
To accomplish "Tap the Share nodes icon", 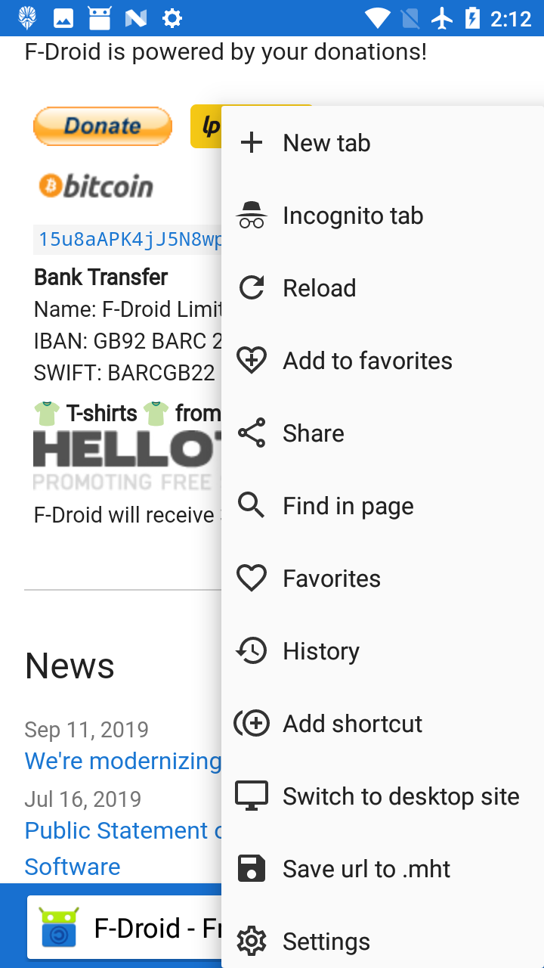I will [x=252, y=433].
